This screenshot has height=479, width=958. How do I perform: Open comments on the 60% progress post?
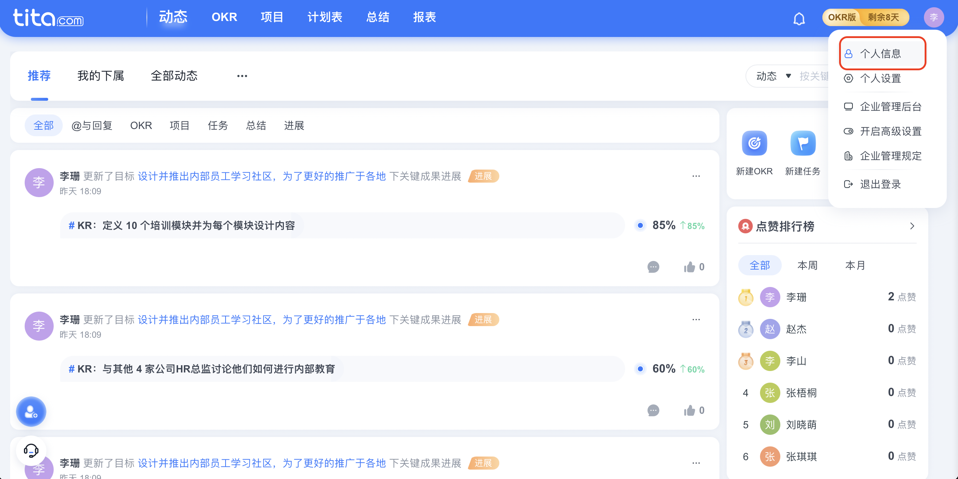tap(653, 410)
